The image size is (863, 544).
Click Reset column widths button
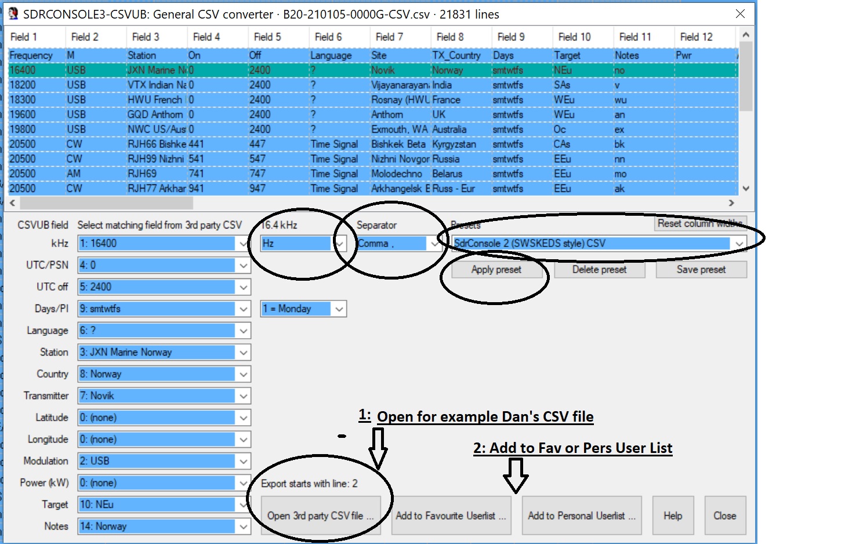click(x=700, y=223)
